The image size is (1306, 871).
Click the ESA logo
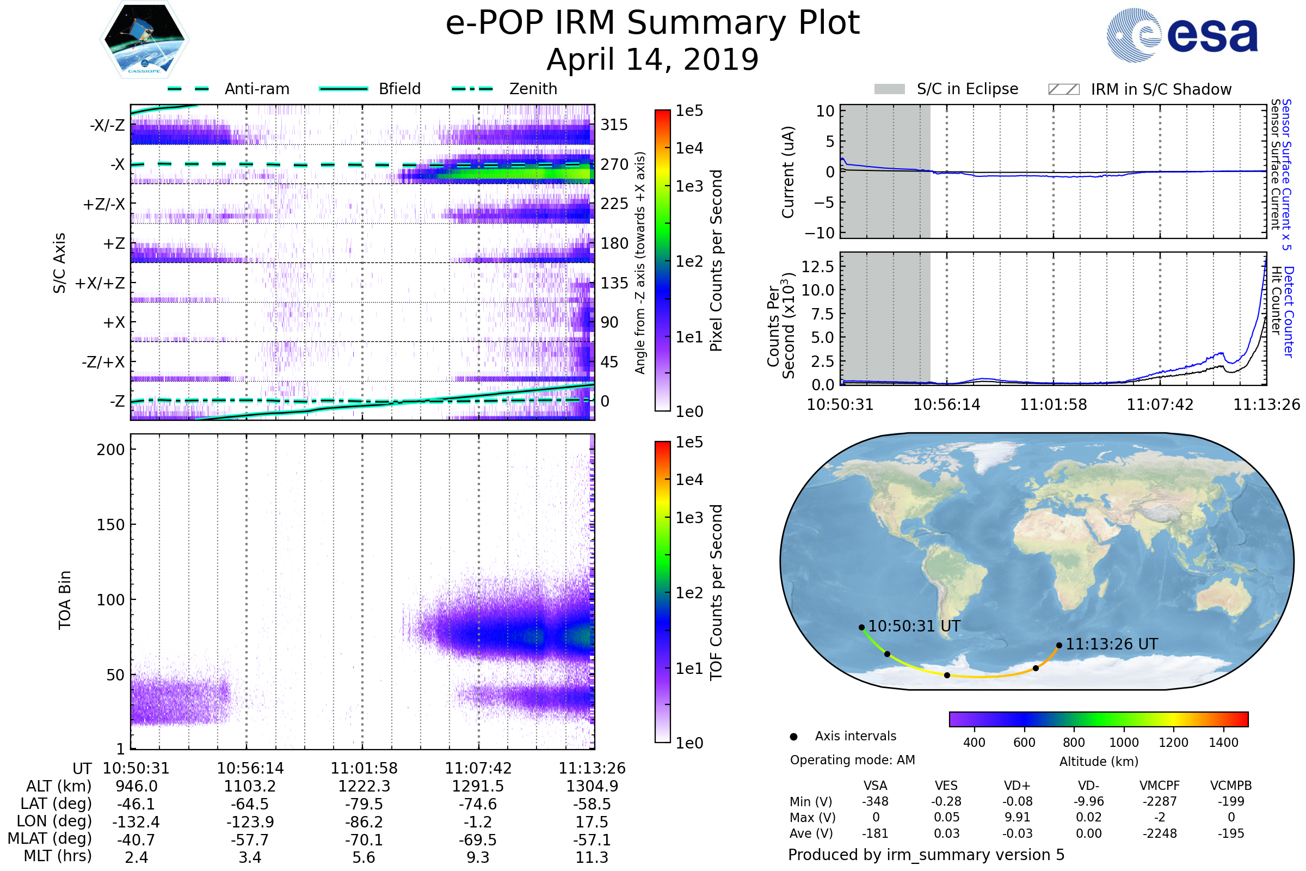point(1181,35)
